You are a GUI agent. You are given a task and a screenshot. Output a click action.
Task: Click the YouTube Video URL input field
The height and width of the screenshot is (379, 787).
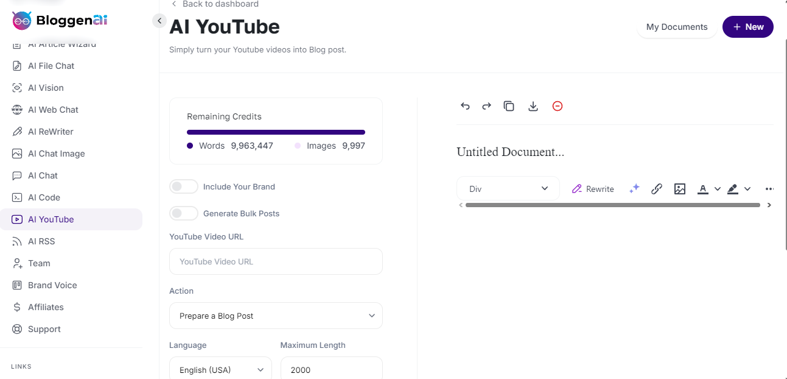(276, 261)
